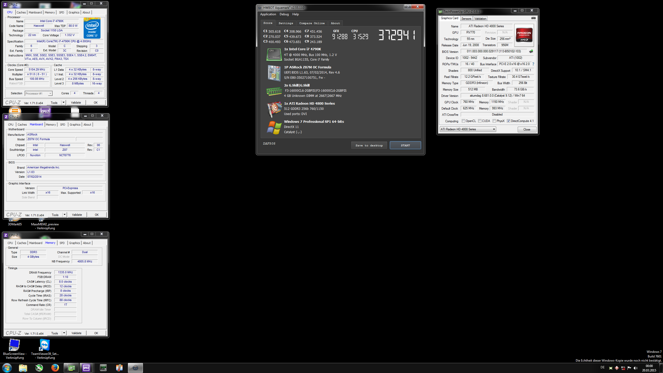
Task: Click the Intel Core i7 logo in CPU-Z
Action: click(x=92, y=28)
